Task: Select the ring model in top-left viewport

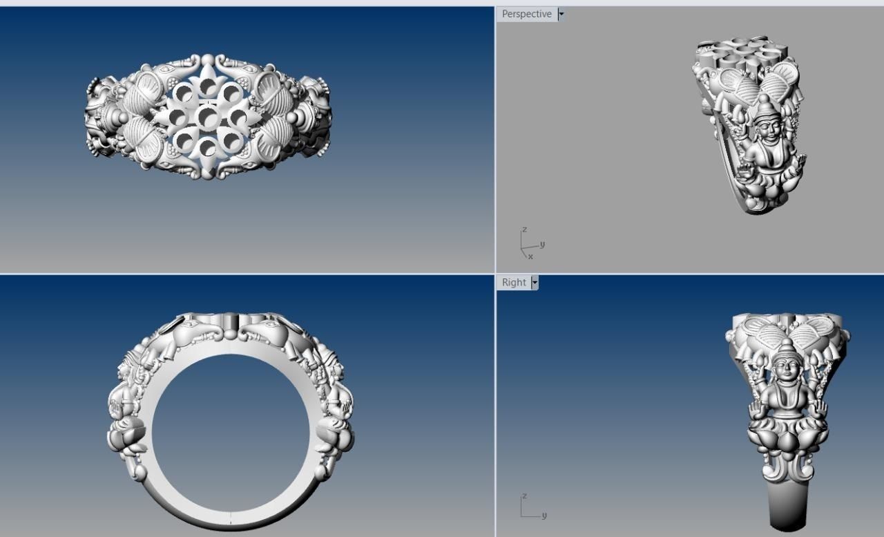Action: click(208, 116)
